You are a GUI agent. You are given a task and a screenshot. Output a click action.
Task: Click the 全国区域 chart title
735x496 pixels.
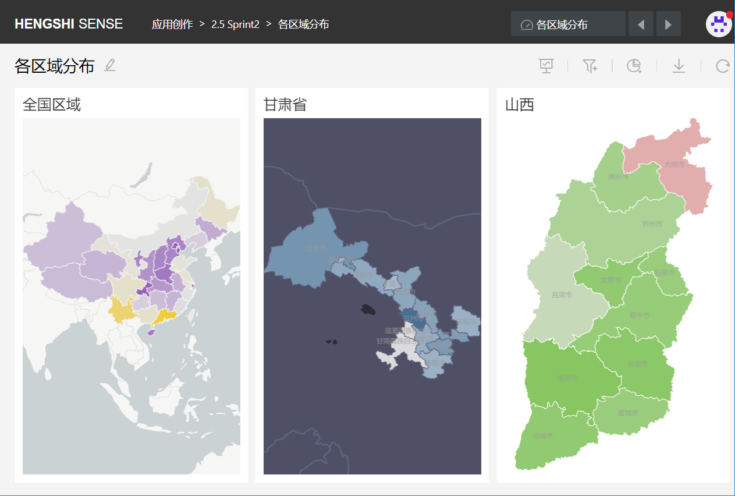pos(52,105)
